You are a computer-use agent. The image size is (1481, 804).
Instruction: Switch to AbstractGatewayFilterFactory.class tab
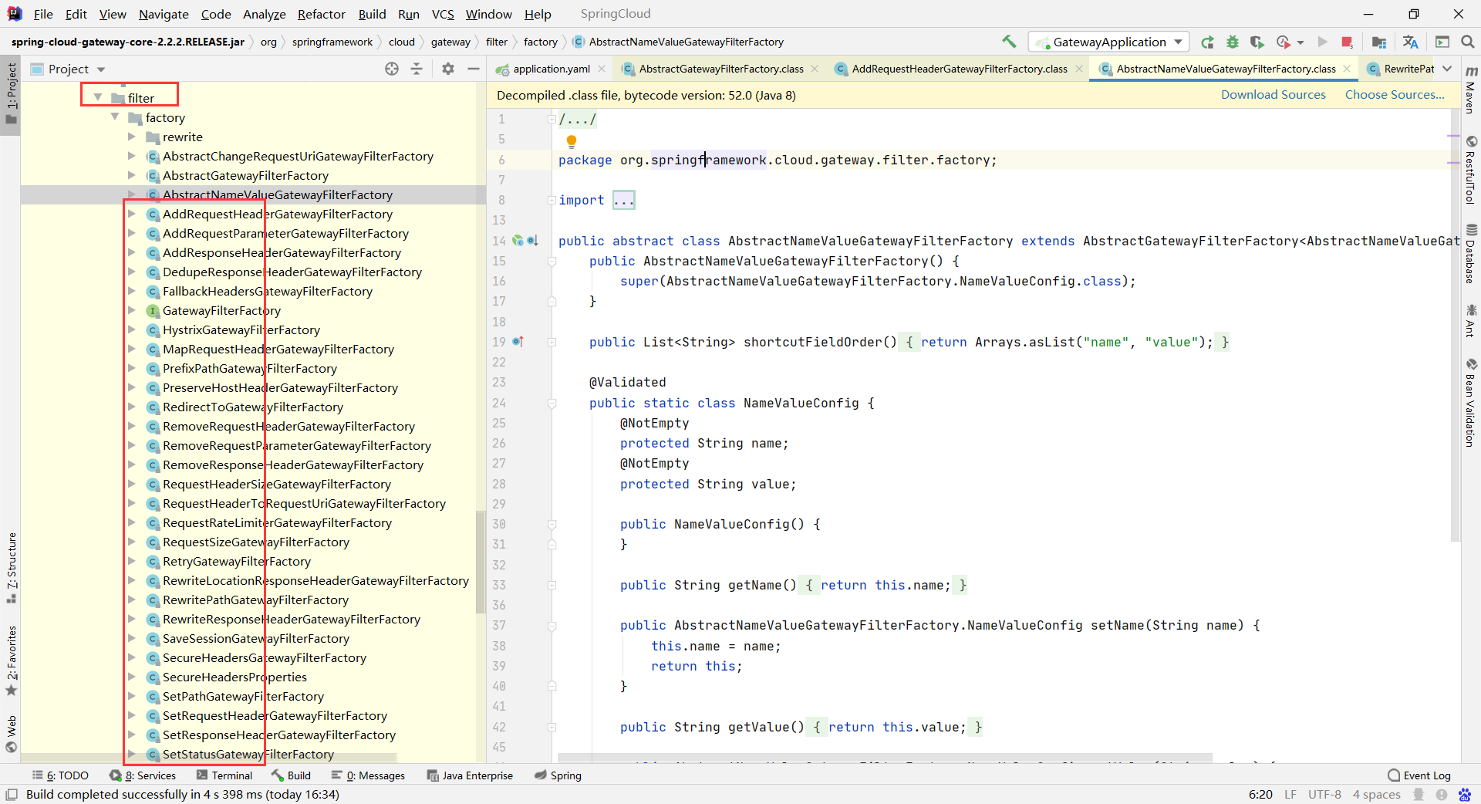(721, 69)
